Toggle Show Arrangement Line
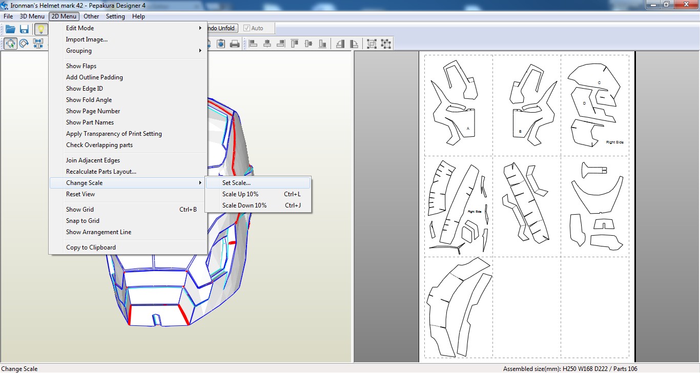 click(x=128, y=232)
